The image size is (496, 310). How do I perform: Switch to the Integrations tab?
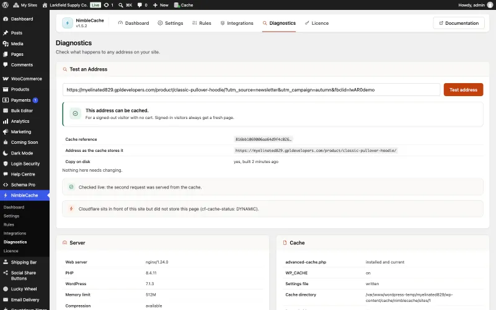tap(237, 23)
